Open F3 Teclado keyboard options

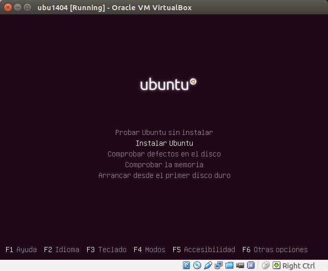[107, 250]
